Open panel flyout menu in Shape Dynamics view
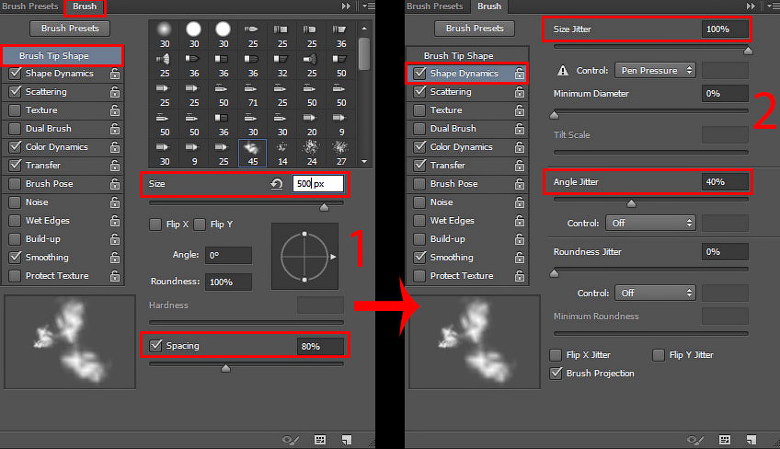 (773, 6)
